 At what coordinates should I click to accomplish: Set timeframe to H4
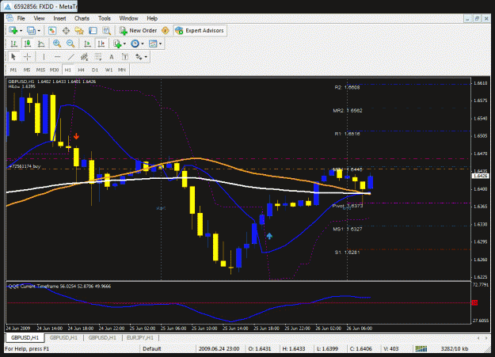(81, 70)
